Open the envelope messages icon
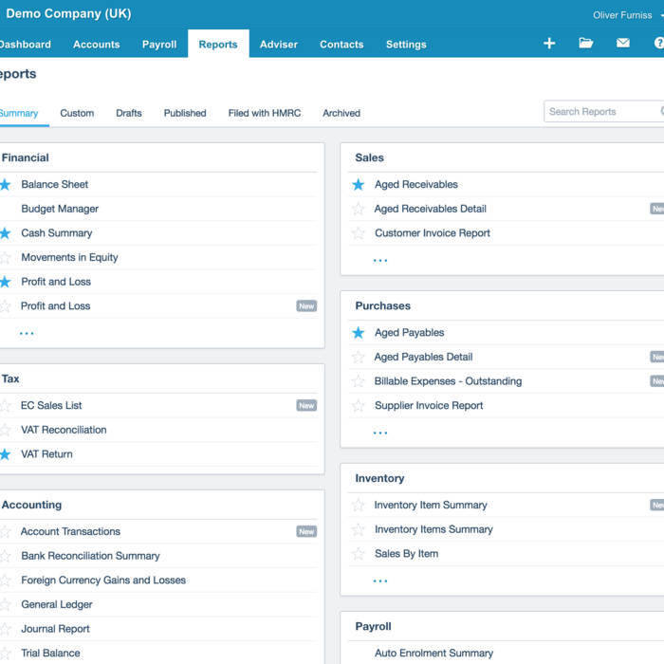The image size is (664, 664). (x=623, y=44)
